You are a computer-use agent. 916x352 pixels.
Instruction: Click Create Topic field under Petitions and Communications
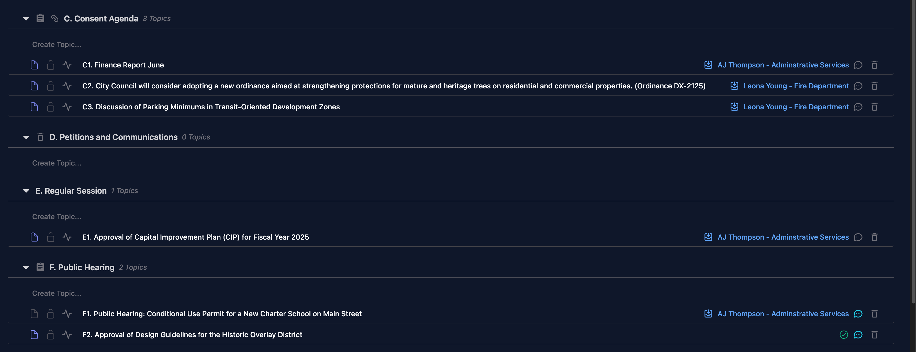coord(57,163)
